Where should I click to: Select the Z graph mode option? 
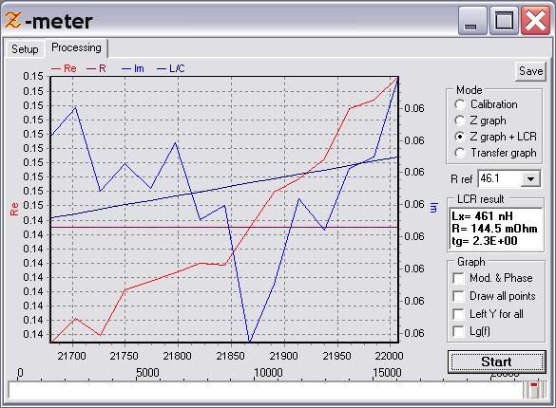coord(460,121)
